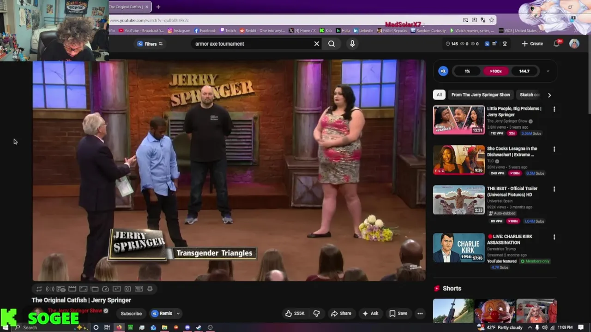Toggle the loop icon under the video
The height and width of the screenshot is (332, 591).
tap(39, 289)
